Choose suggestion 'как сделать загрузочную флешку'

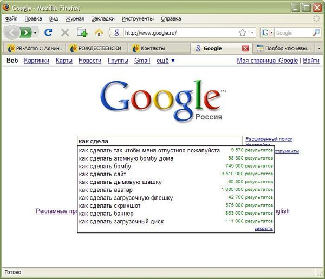point(175,197)
